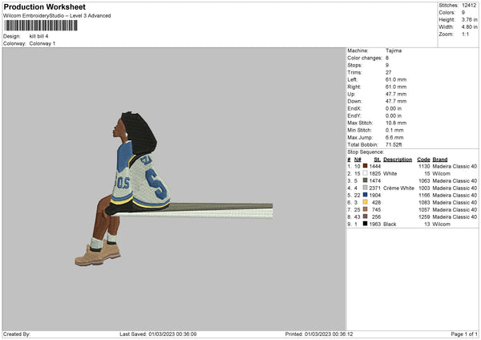This screenshot has height=340, width=481.
Task: Select the yellow 428 thread swatch
Action: pyautogui.click(x=365, y=202)
